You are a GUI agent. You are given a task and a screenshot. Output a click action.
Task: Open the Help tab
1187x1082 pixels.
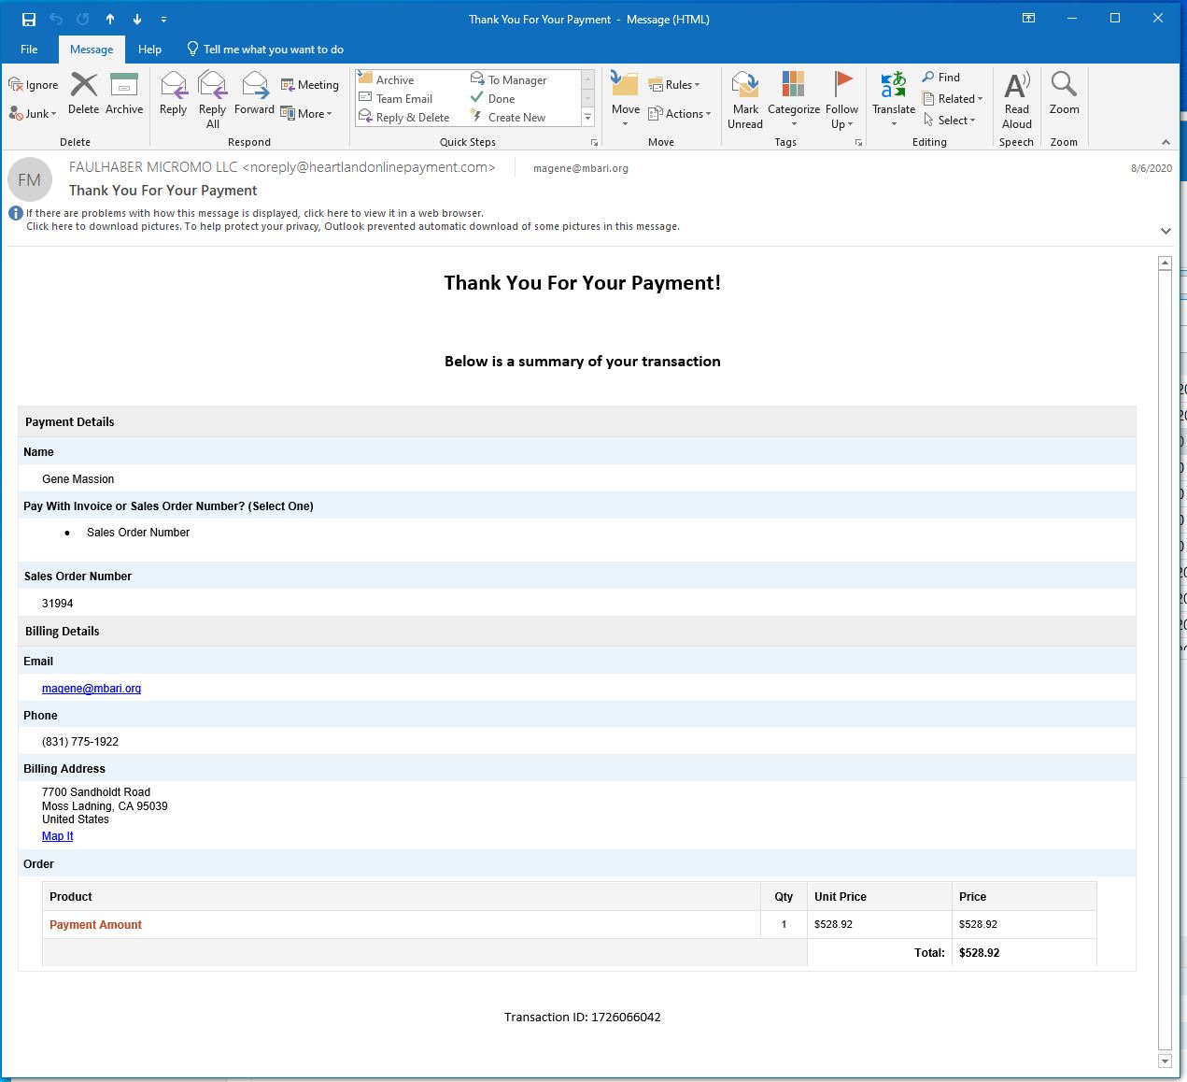[x=149, y=50]
